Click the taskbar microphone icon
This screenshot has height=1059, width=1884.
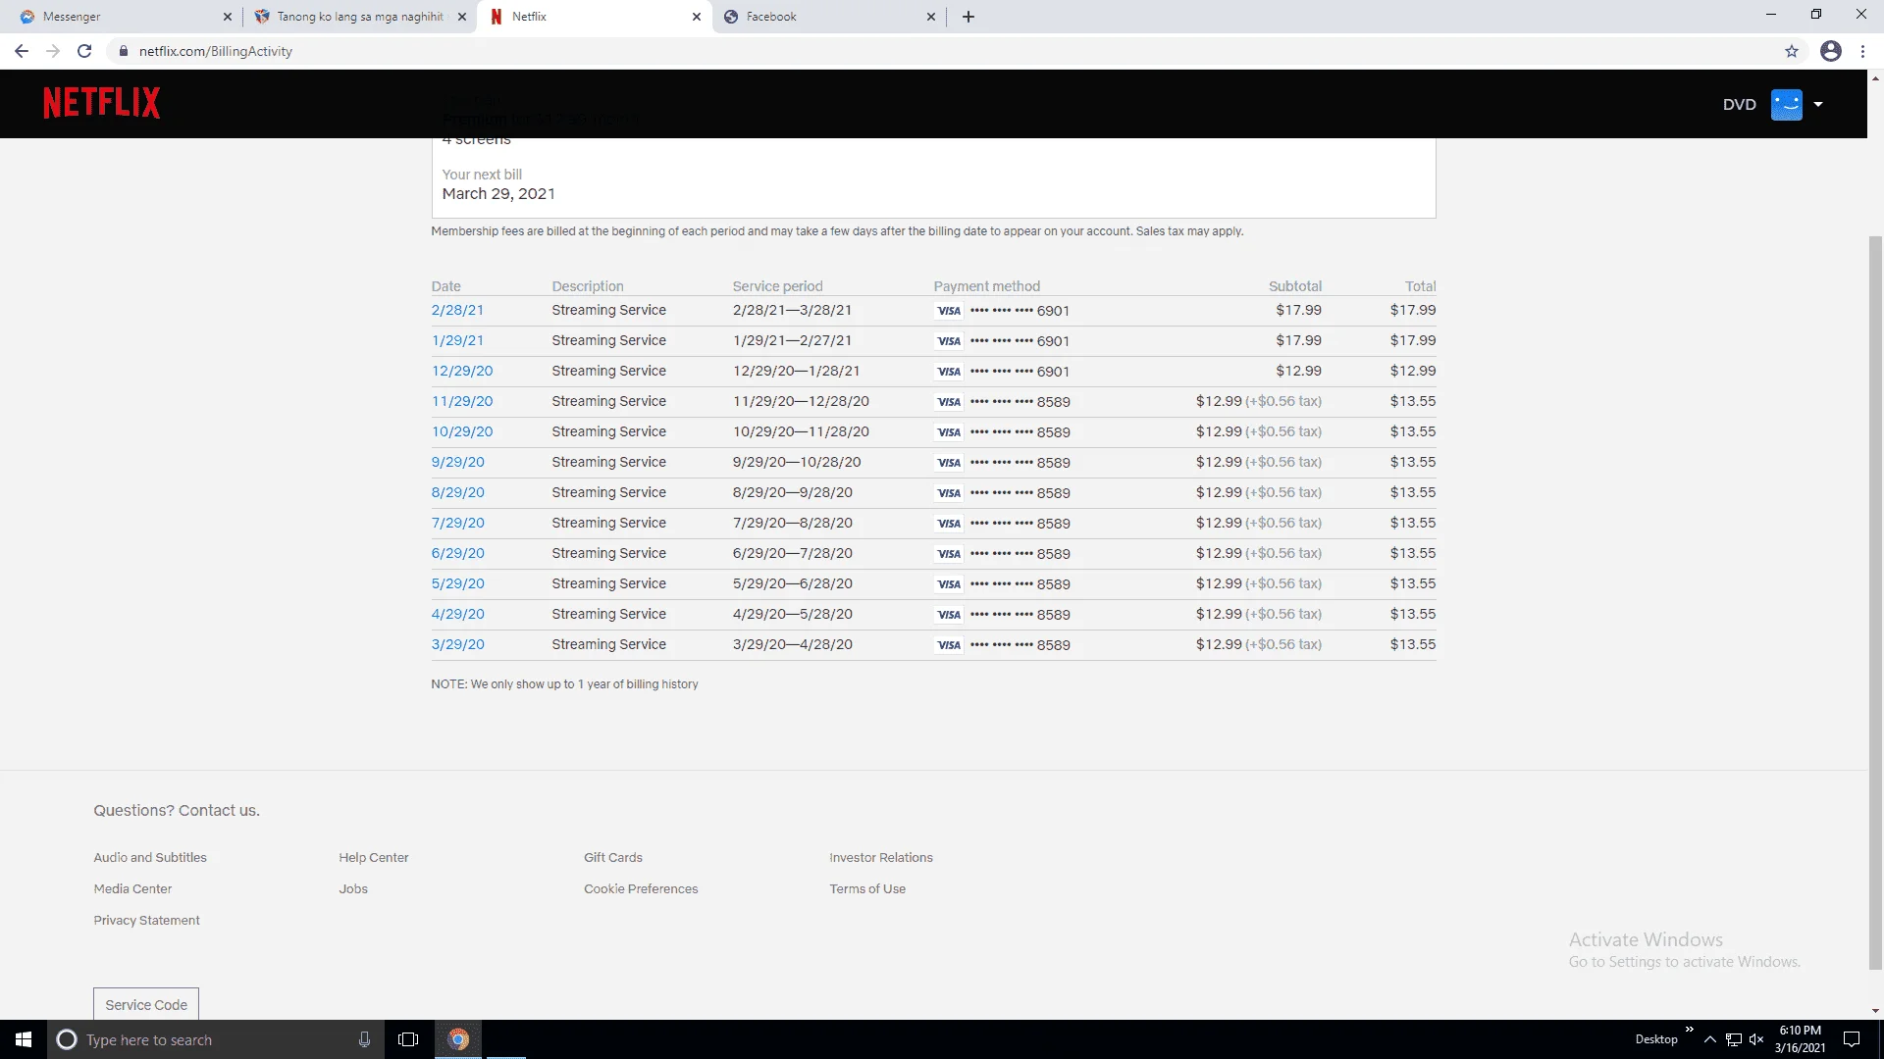tap(364, 1039)
